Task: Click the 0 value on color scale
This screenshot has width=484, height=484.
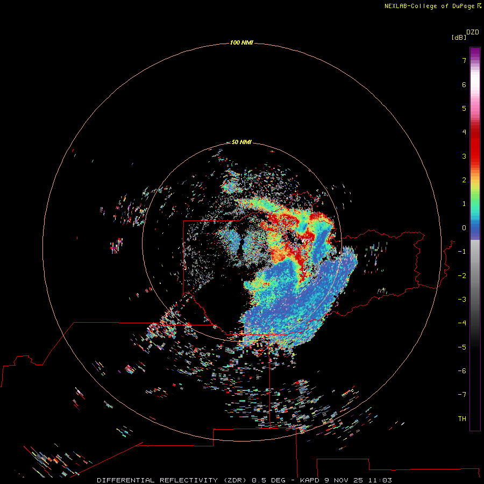Action: (x=464, y=228)
